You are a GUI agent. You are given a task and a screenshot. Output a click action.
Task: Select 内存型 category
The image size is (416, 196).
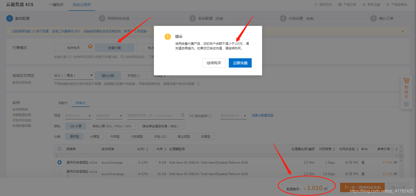(115, 137)
